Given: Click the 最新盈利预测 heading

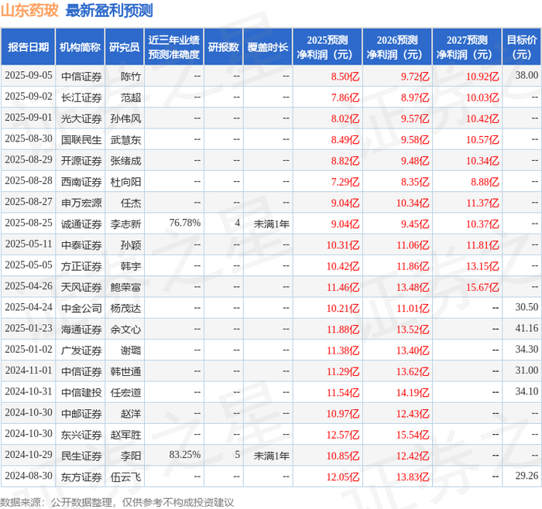Looking at the screenshot, I should click(109, 10).
